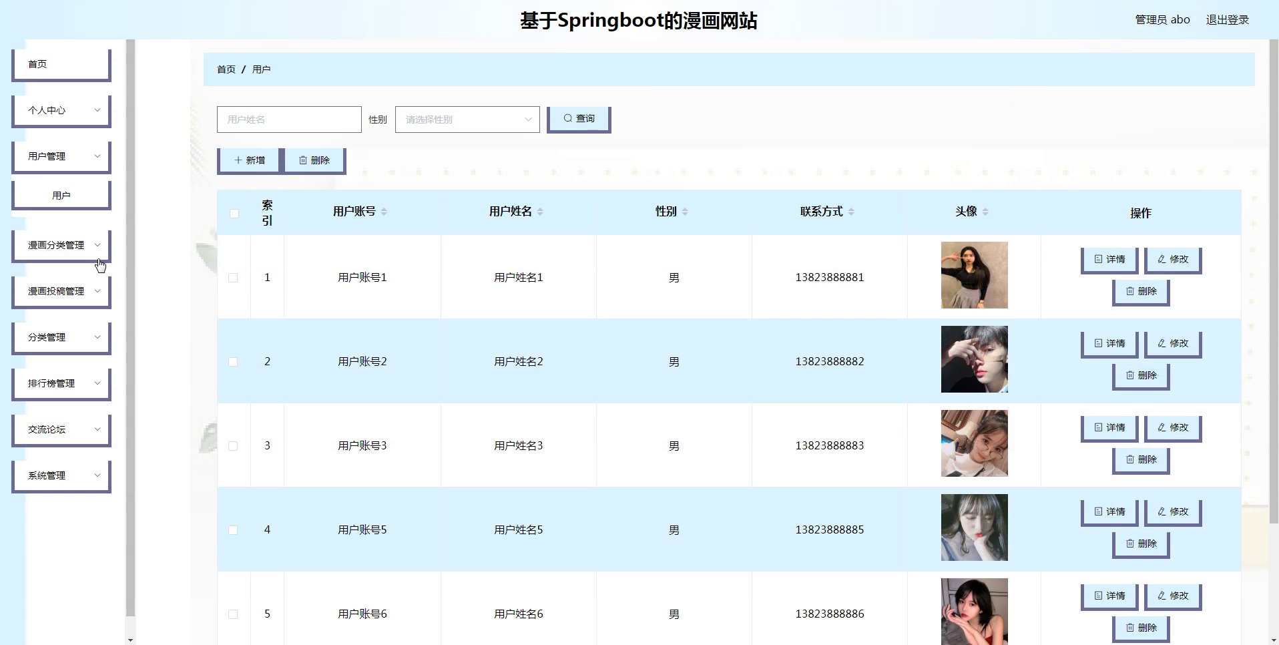The image size is (1279, 645).
Task: Click phone number 13823888885
Action: 829,530
